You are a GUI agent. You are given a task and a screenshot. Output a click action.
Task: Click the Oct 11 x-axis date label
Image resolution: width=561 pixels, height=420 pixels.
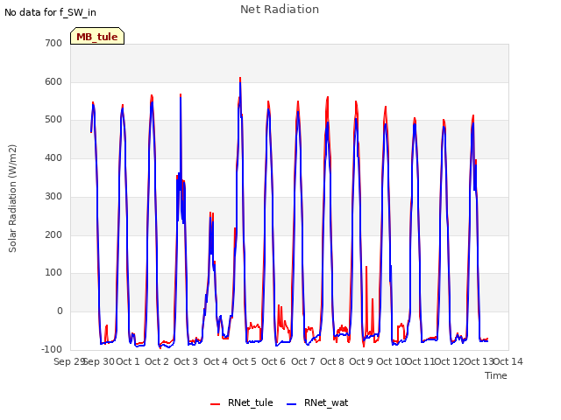pos(421,361)
